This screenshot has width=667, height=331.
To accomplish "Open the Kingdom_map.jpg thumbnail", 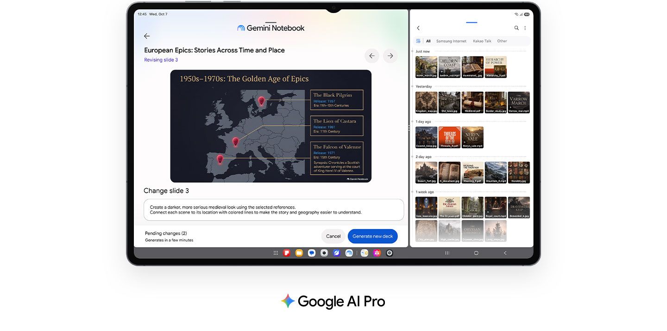I will point(426,102).
